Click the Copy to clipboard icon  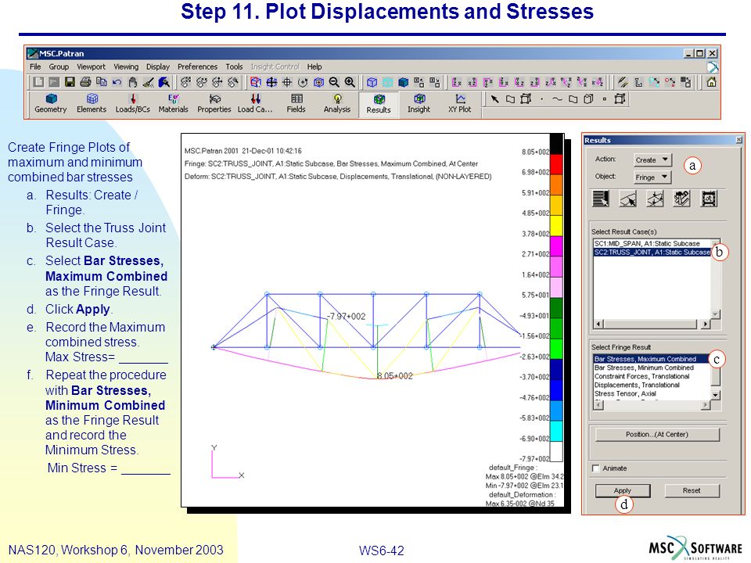(101, 82)
